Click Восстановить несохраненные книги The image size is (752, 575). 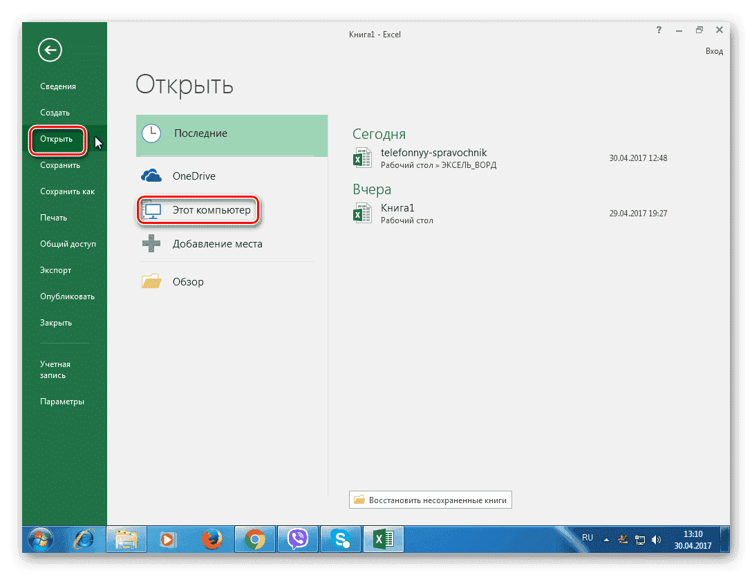tap(430, 500)
